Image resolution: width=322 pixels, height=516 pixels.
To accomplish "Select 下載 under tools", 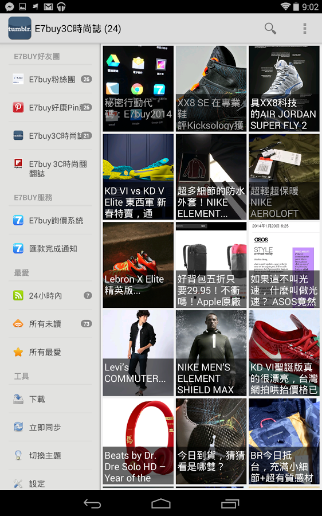I will point(50,399).
